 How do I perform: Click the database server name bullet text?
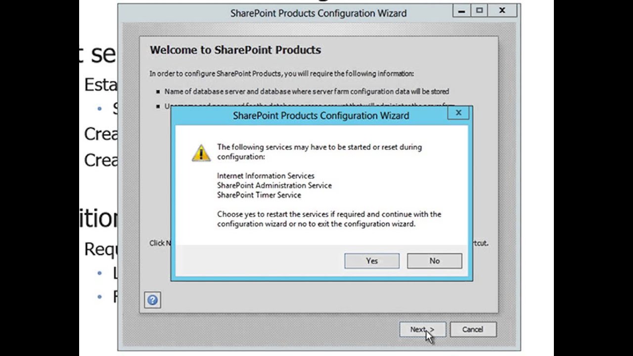coord(307,91)
